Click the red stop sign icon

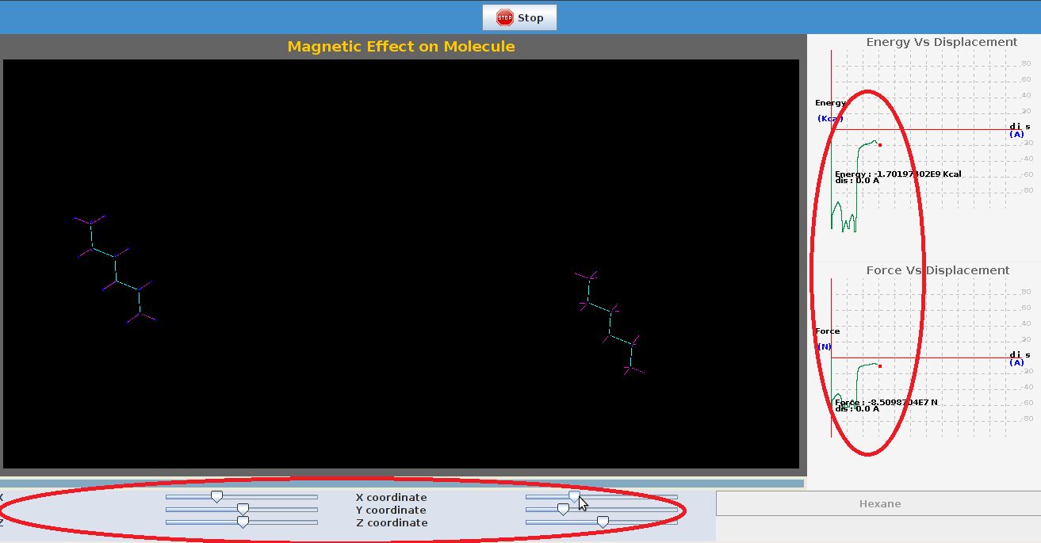pyautogui.click(x=505, y=17)
